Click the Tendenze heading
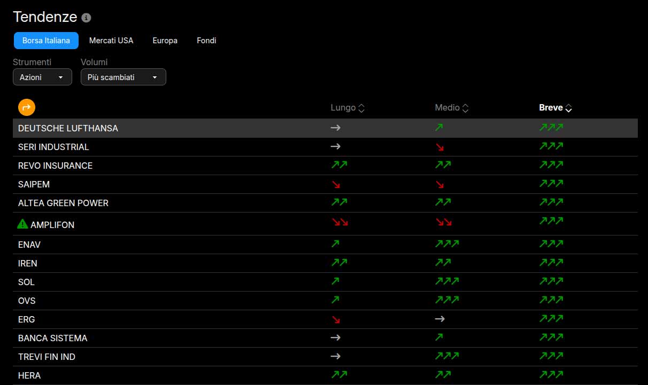648x385 pixels. [45, 17]
